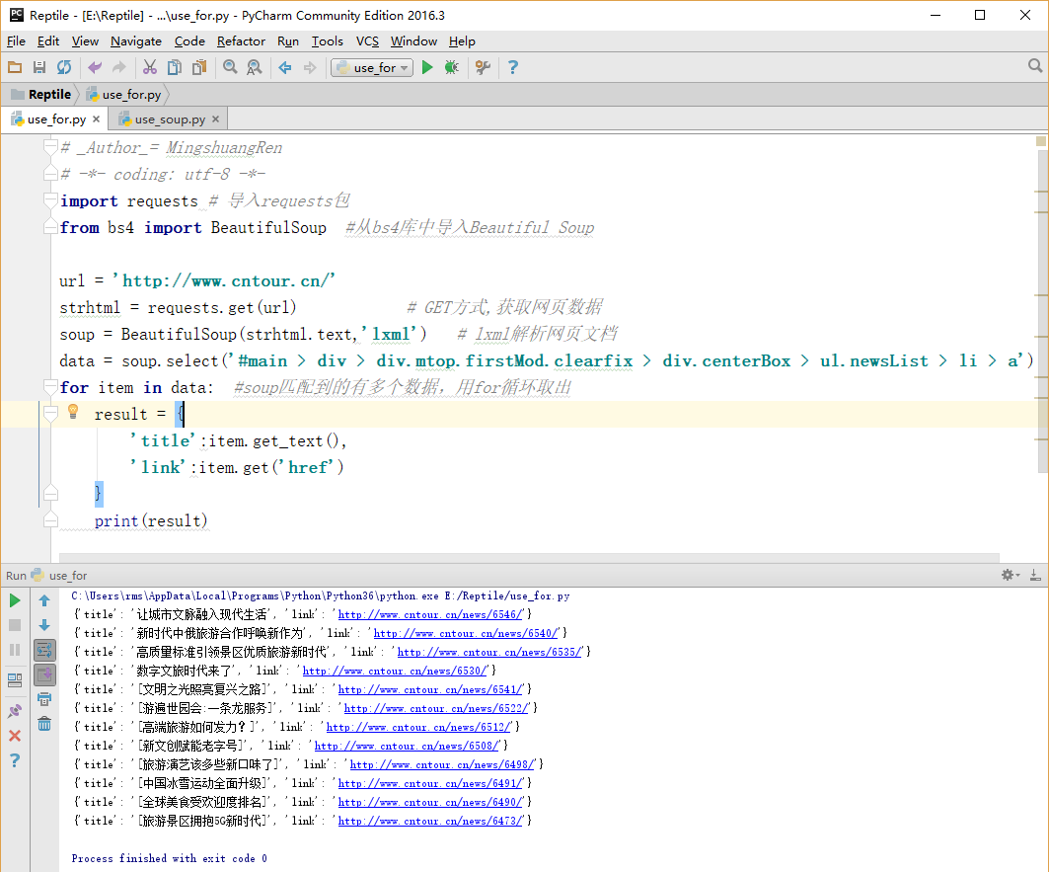Start debugging with the green bug icon
Viewport: 1049px width, 872px height.
point(451,67)
